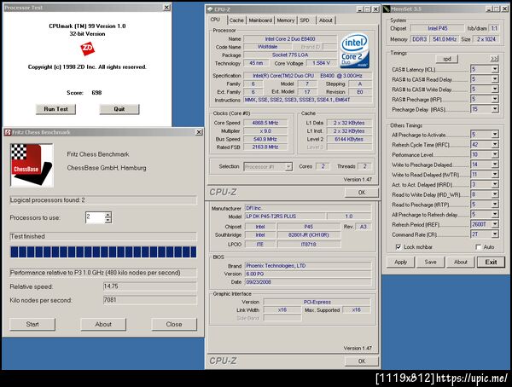Click the Relative speed field showing 14.75
Viewport: 512px width, 387px height.
point(150,286)
